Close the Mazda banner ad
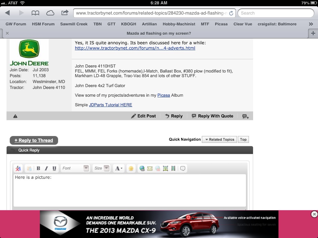The width and height of the screenshot is (318, 238). 314,214
